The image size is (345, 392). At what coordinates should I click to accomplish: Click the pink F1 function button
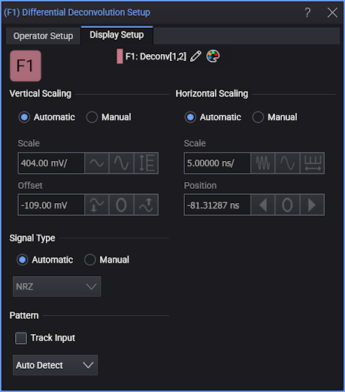26,65
